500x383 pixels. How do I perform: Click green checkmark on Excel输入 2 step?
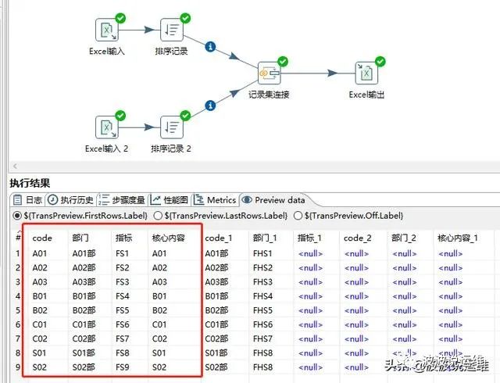pyautogui.click(x=120, y=116)
